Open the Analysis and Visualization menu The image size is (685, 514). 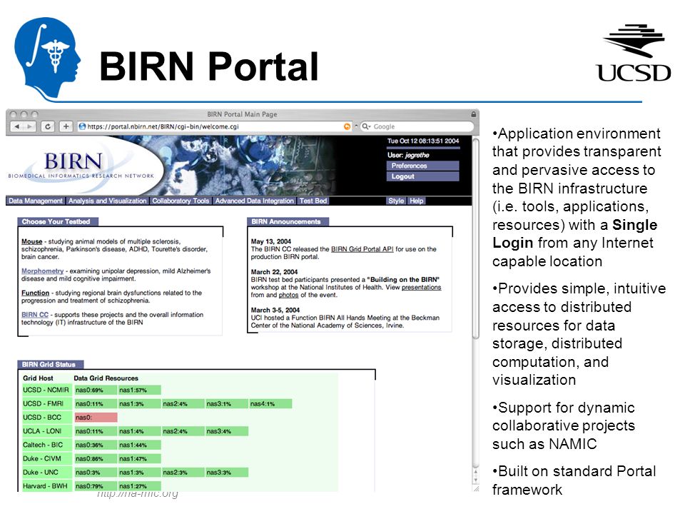pyautogui.click(x=108, y=201)
